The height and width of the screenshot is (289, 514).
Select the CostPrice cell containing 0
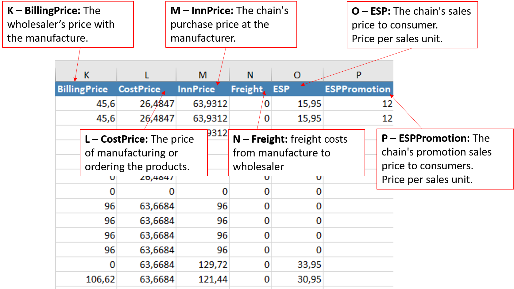(x=147, y=191)
